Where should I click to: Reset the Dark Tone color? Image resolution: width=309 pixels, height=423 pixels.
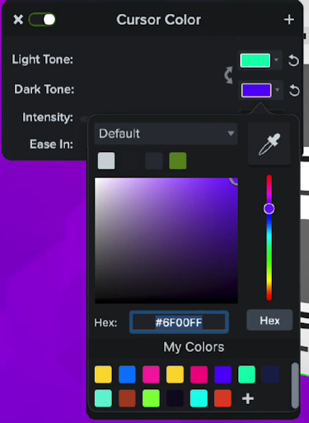pyautogui.click(x=294, y=91)
